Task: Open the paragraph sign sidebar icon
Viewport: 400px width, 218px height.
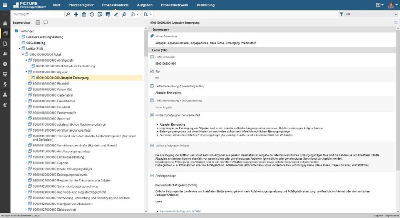Action: click(x=5, y=84)
